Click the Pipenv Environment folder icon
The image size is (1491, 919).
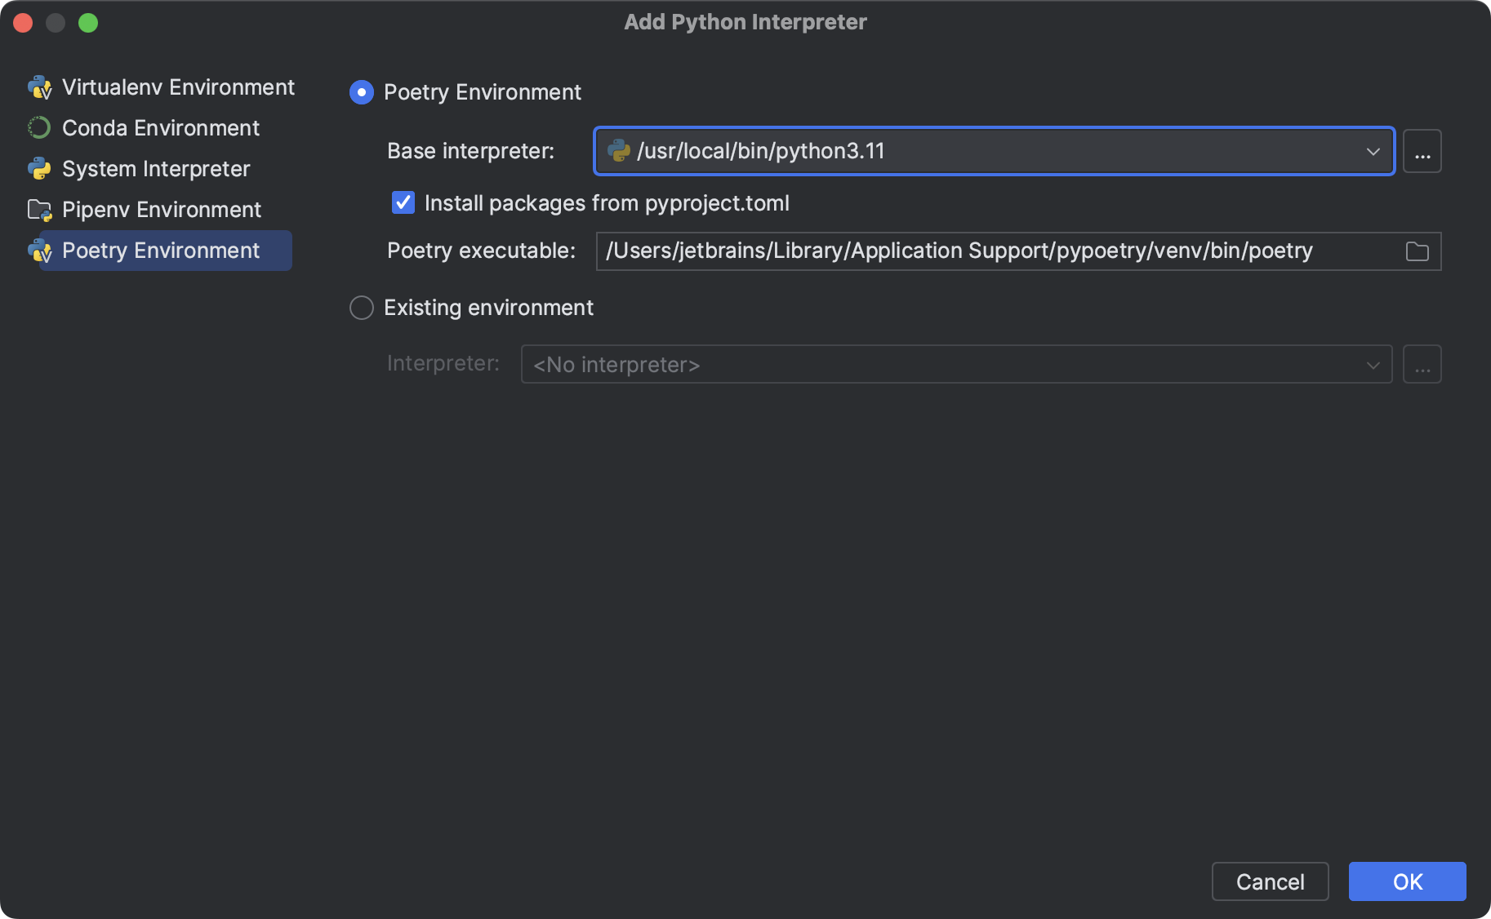tap(39, 210)
